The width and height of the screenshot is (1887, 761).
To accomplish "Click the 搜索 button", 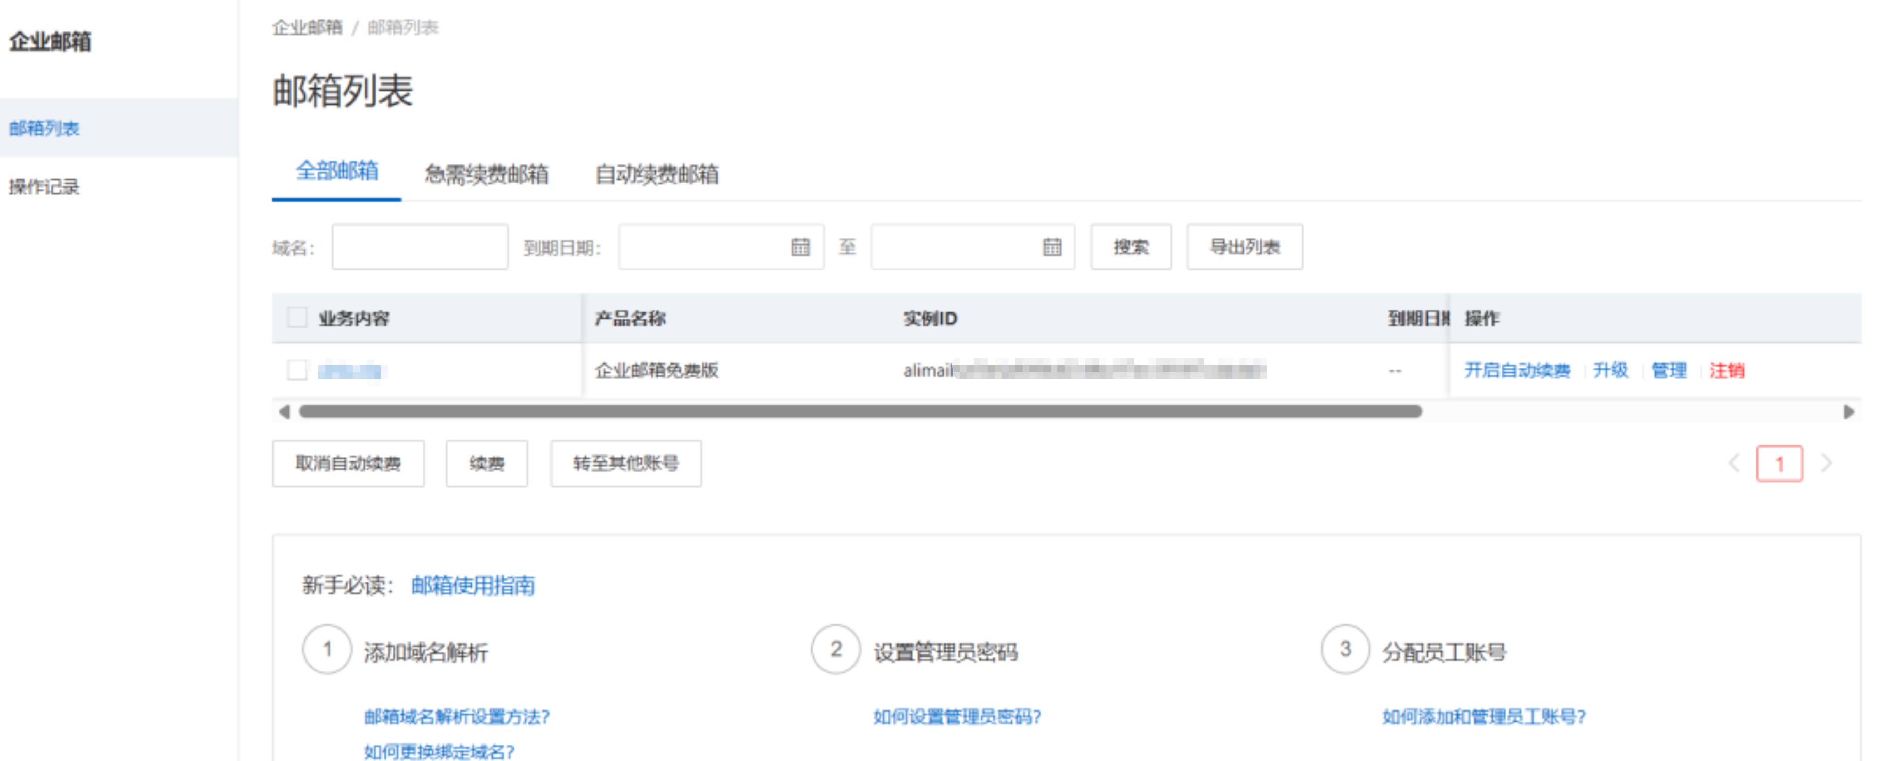I will [x=1131, y=247].
